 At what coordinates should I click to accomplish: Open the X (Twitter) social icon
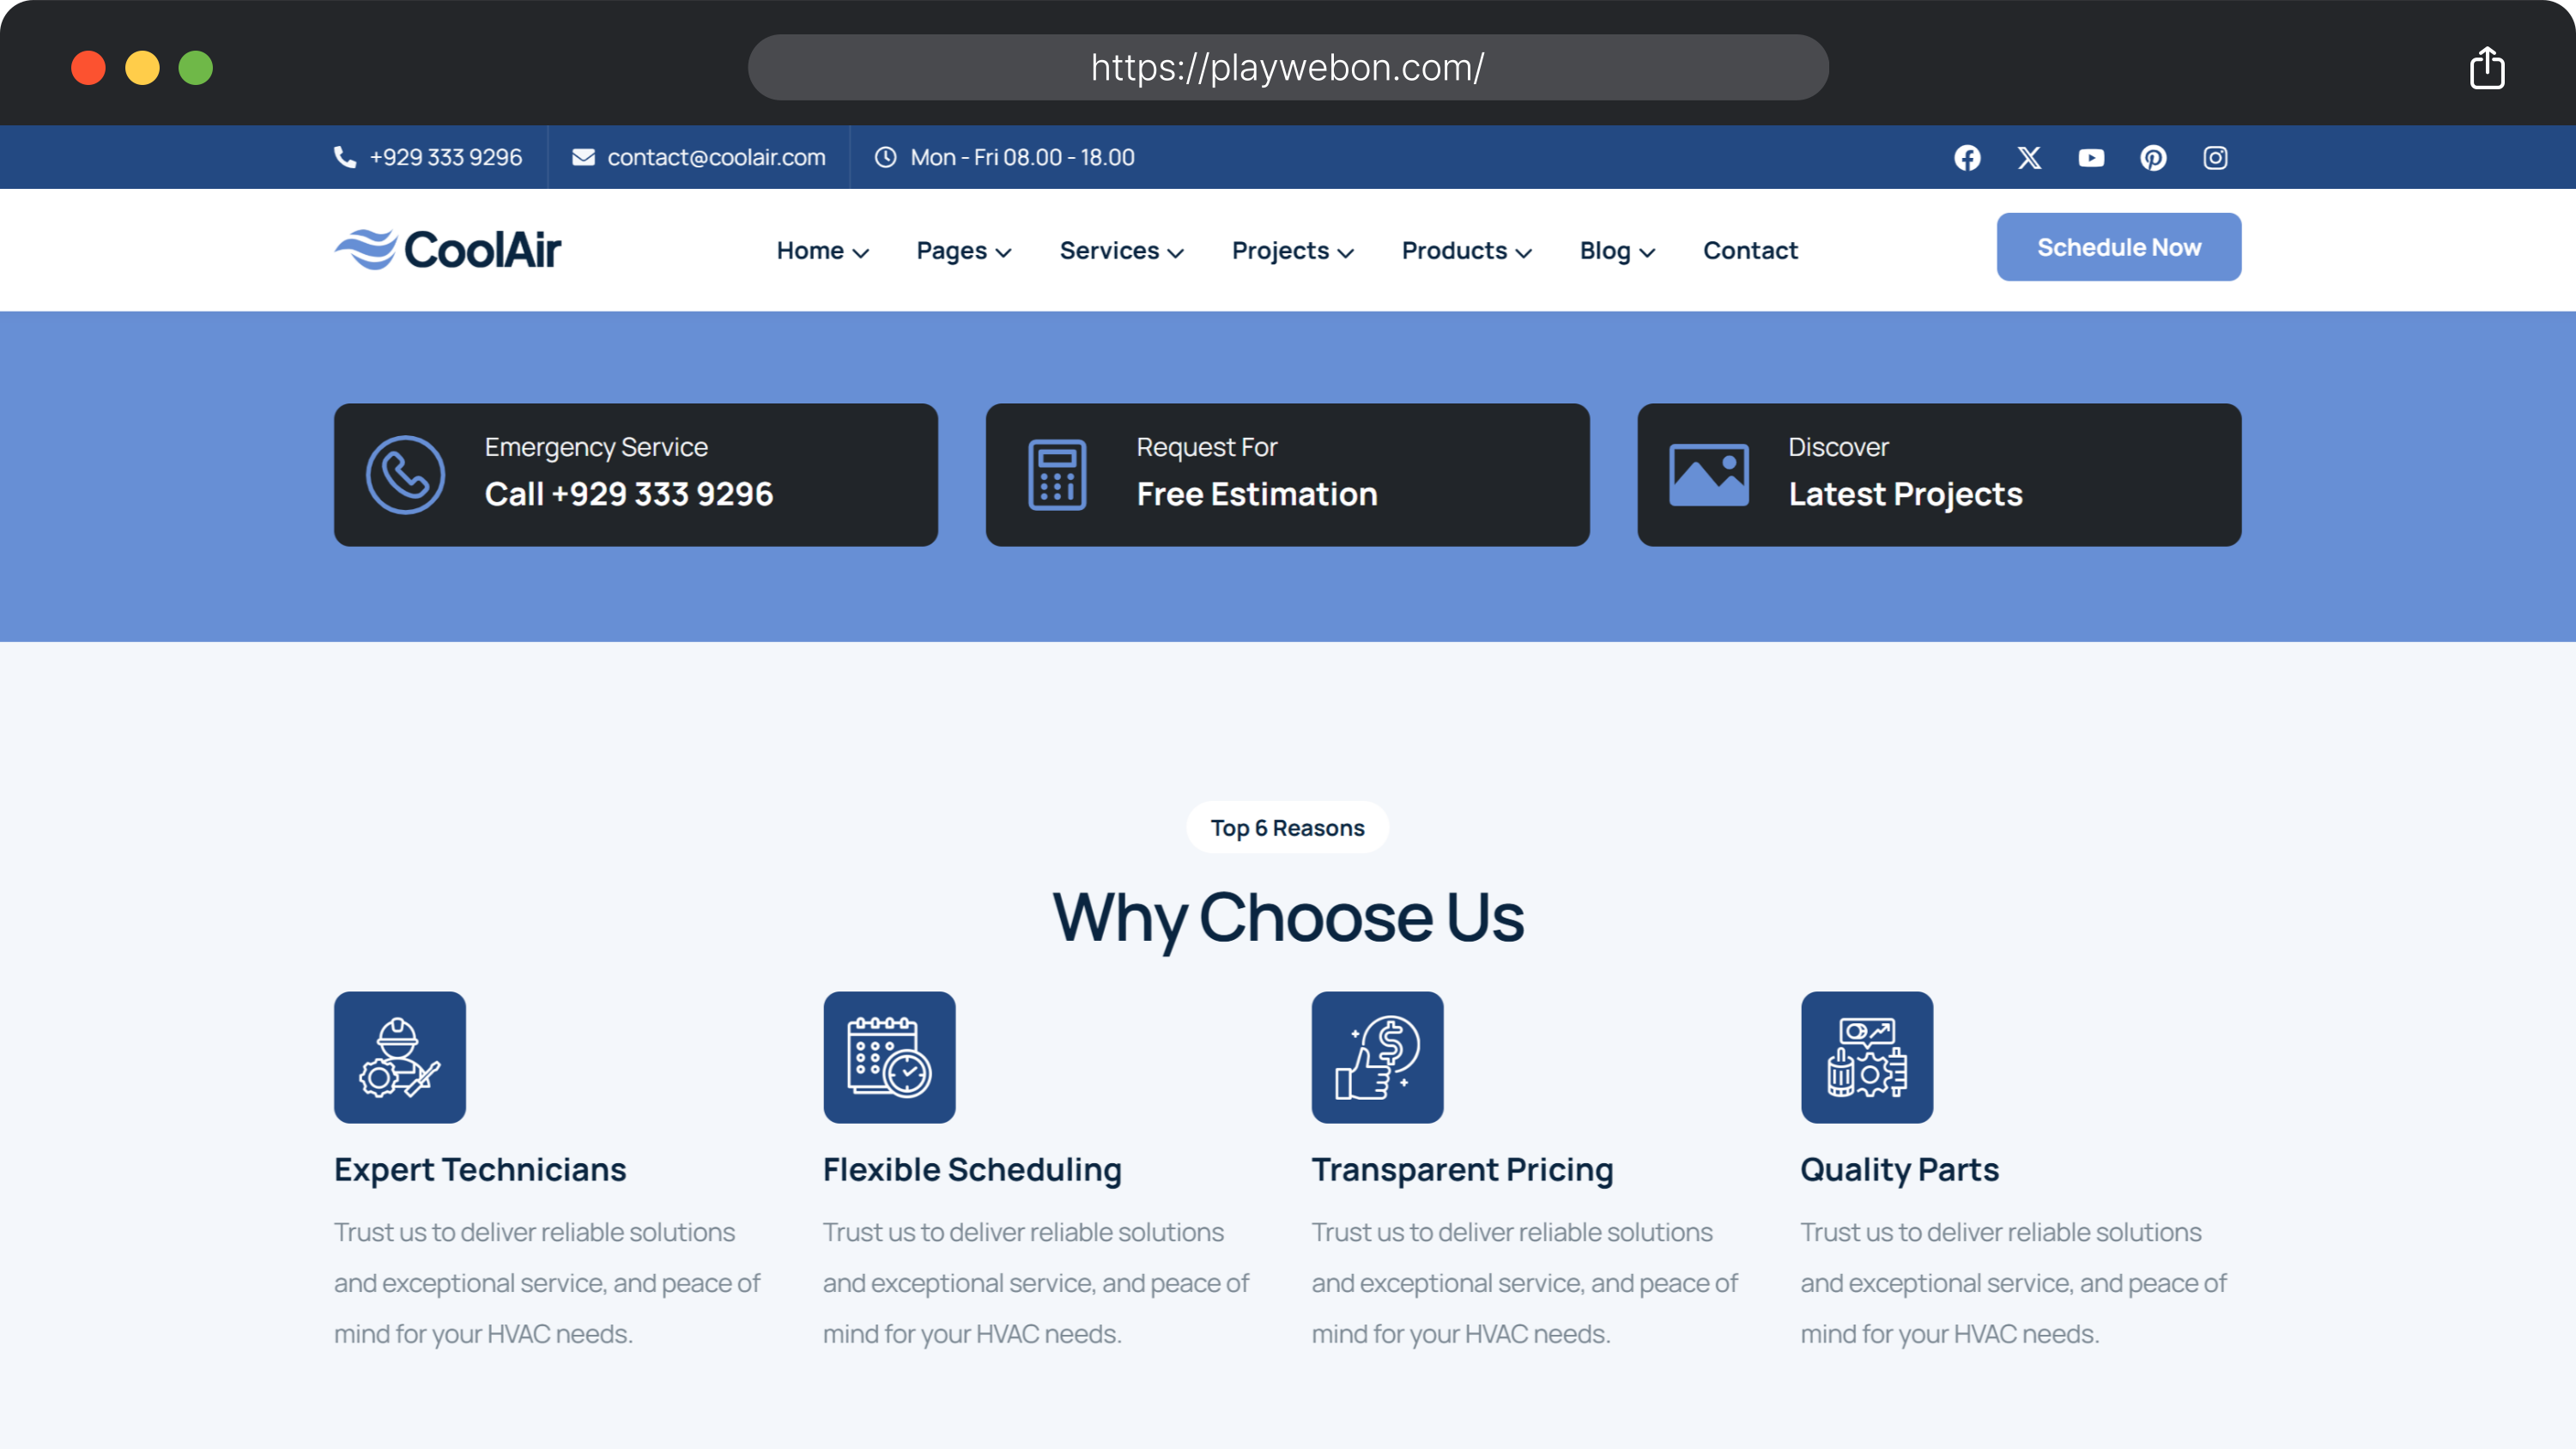pyautogui.click(x=2029, y=158)
